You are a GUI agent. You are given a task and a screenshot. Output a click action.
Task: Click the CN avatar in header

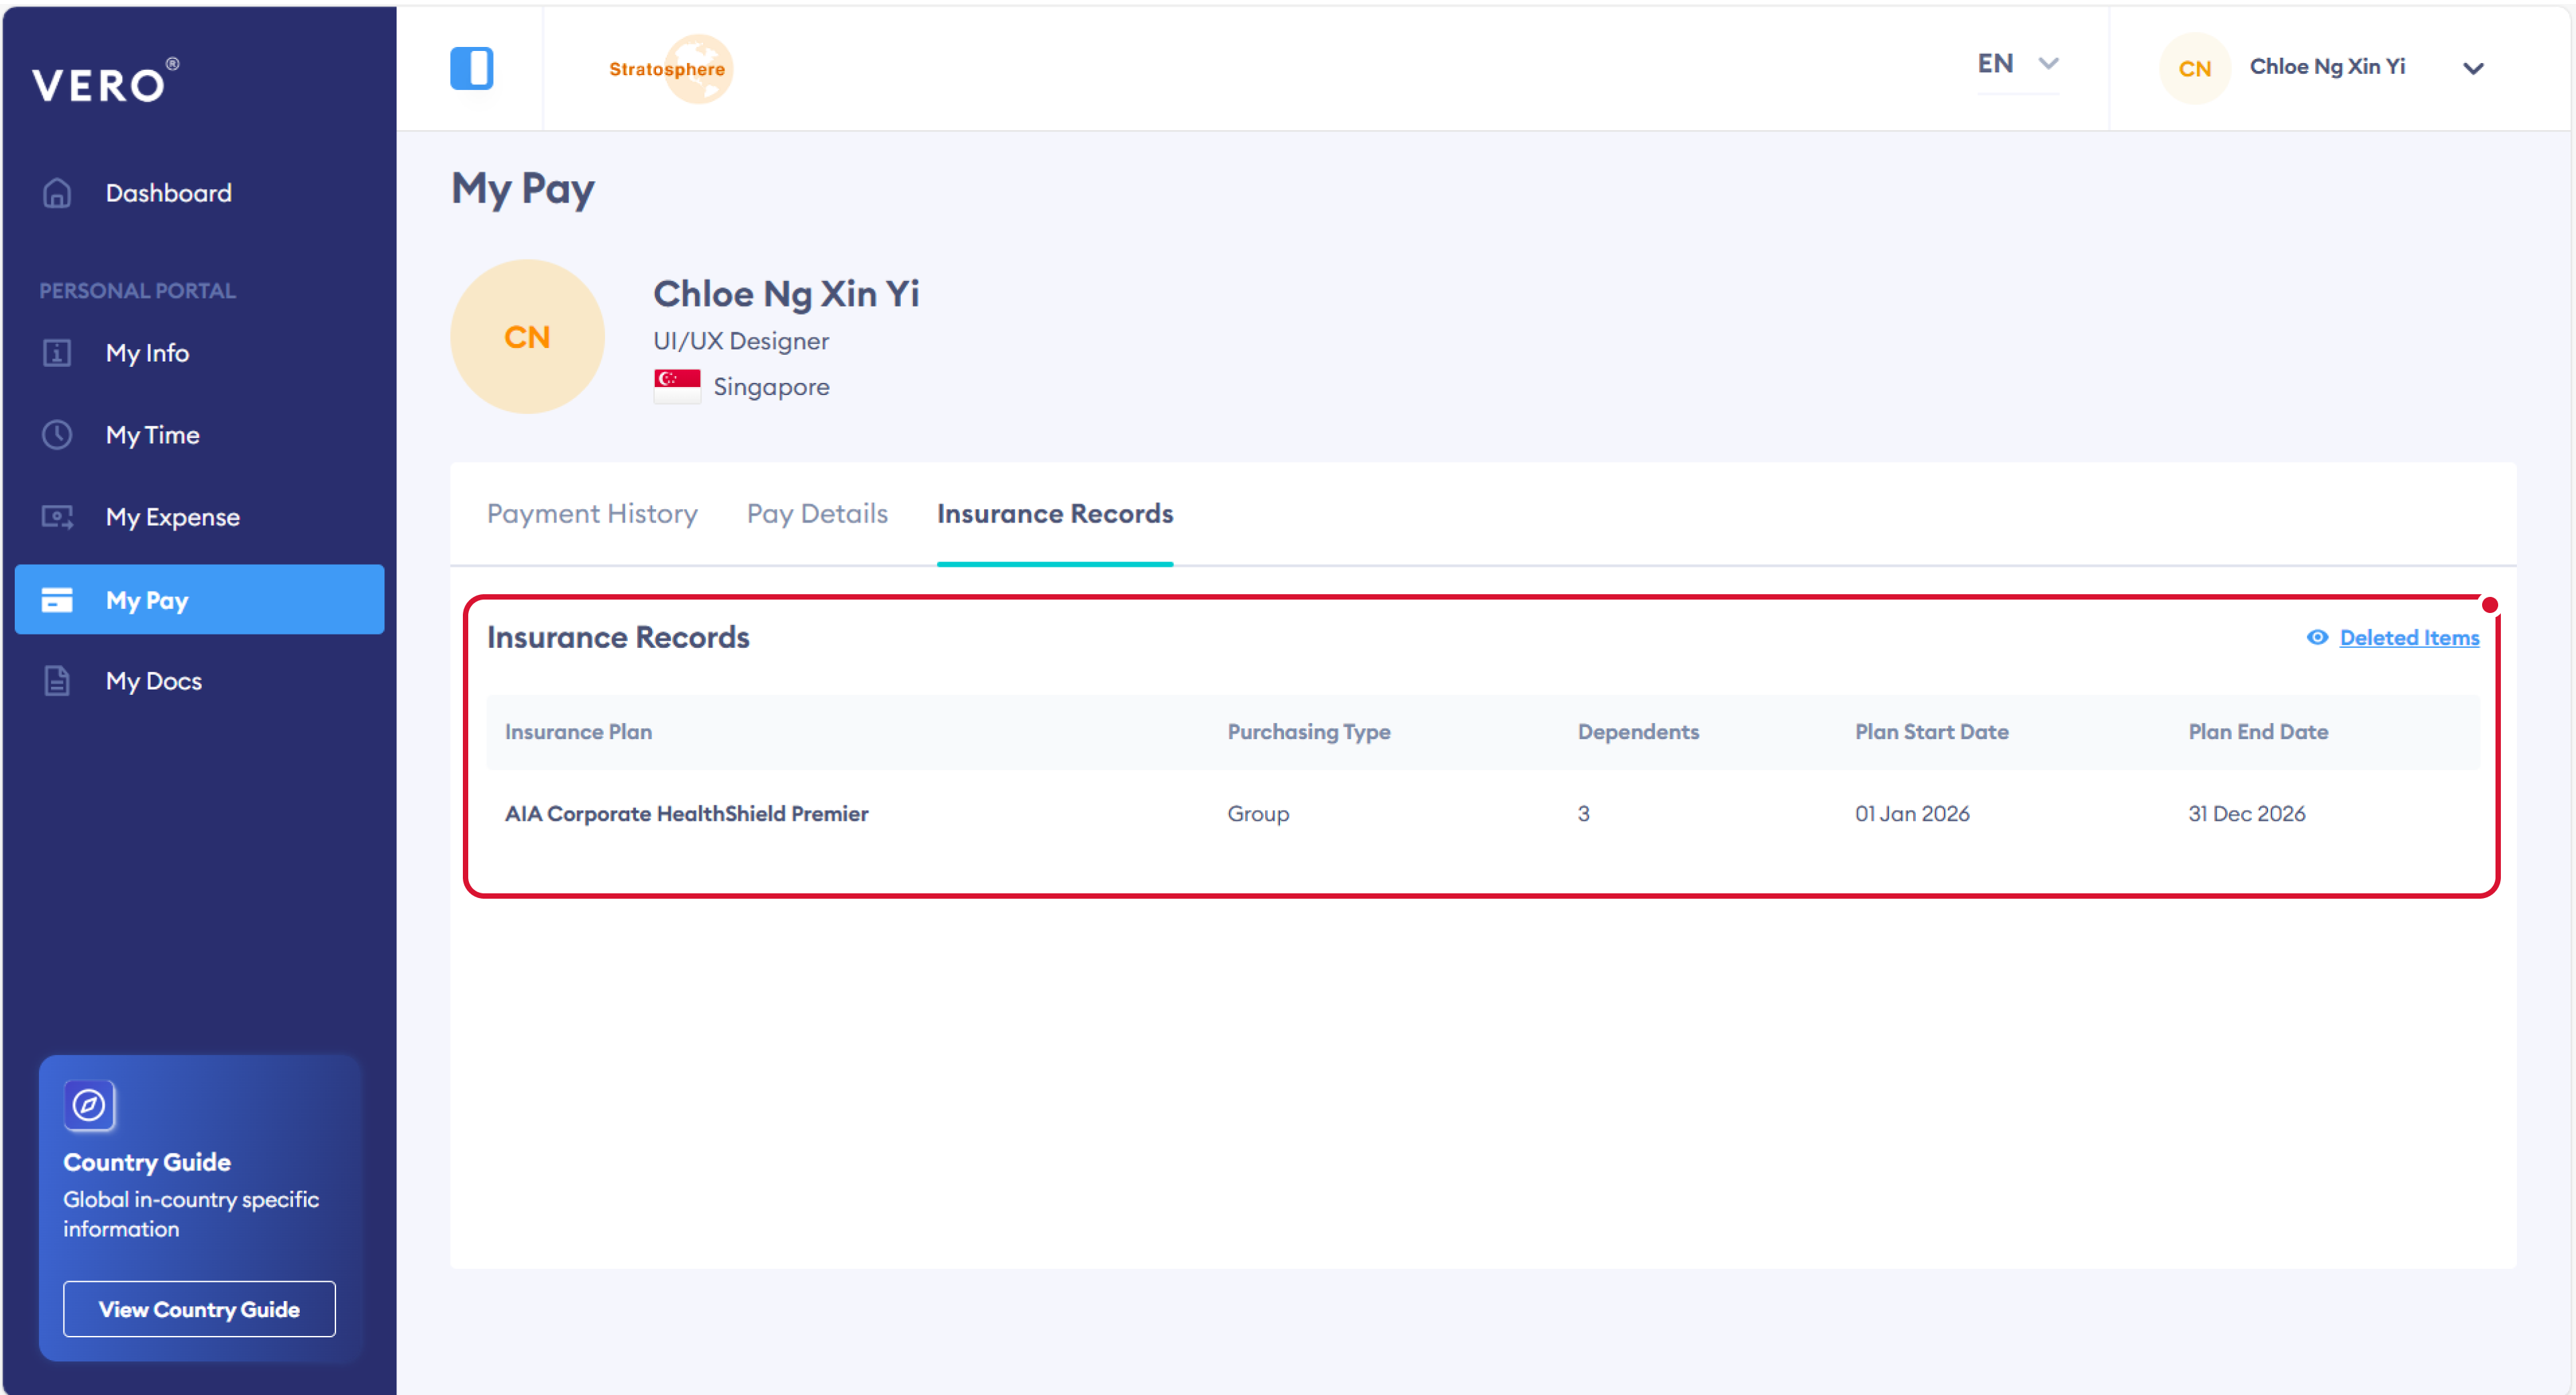(x=2194, y=69)
